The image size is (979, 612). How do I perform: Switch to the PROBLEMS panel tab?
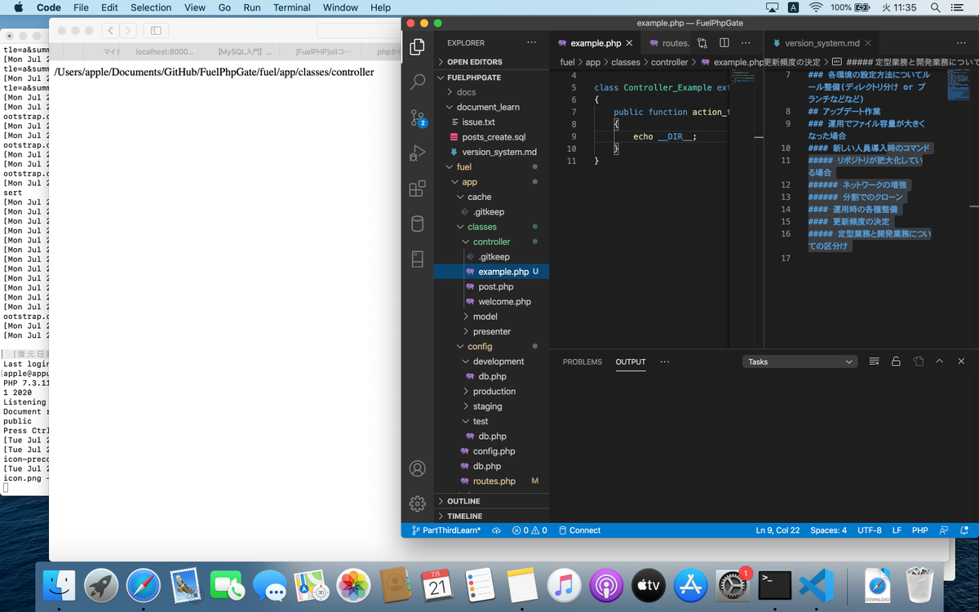[x=583, y=361]
